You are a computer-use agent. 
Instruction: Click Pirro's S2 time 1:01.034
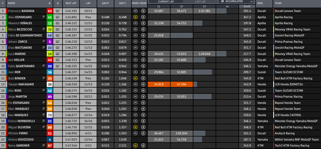coord(182,133)
